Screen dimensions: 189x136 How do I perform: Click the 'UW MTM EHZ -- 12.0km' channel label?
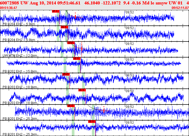coord(20,56)
